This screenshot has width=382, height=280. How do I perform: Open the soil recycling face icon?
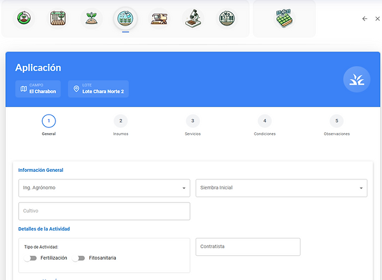coord(24,18)
